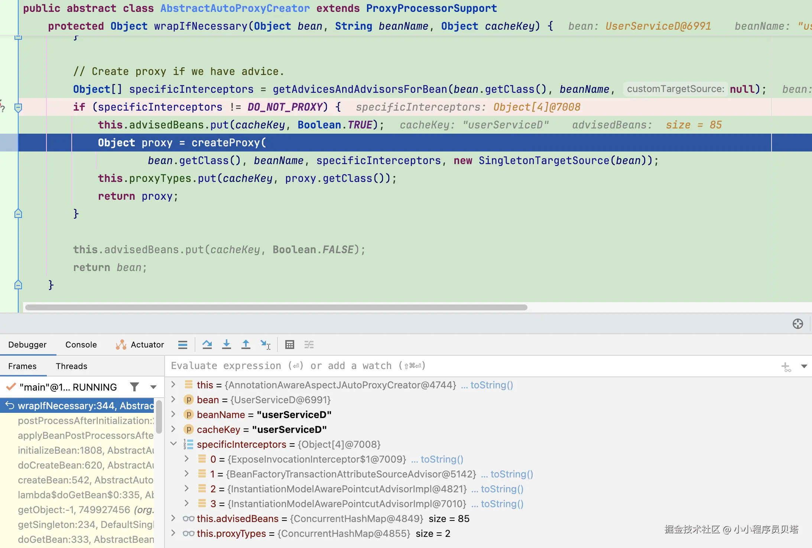The image size is (812, 548).
Task: Click the Run to Cursor icon
Action: coord(265,345)
